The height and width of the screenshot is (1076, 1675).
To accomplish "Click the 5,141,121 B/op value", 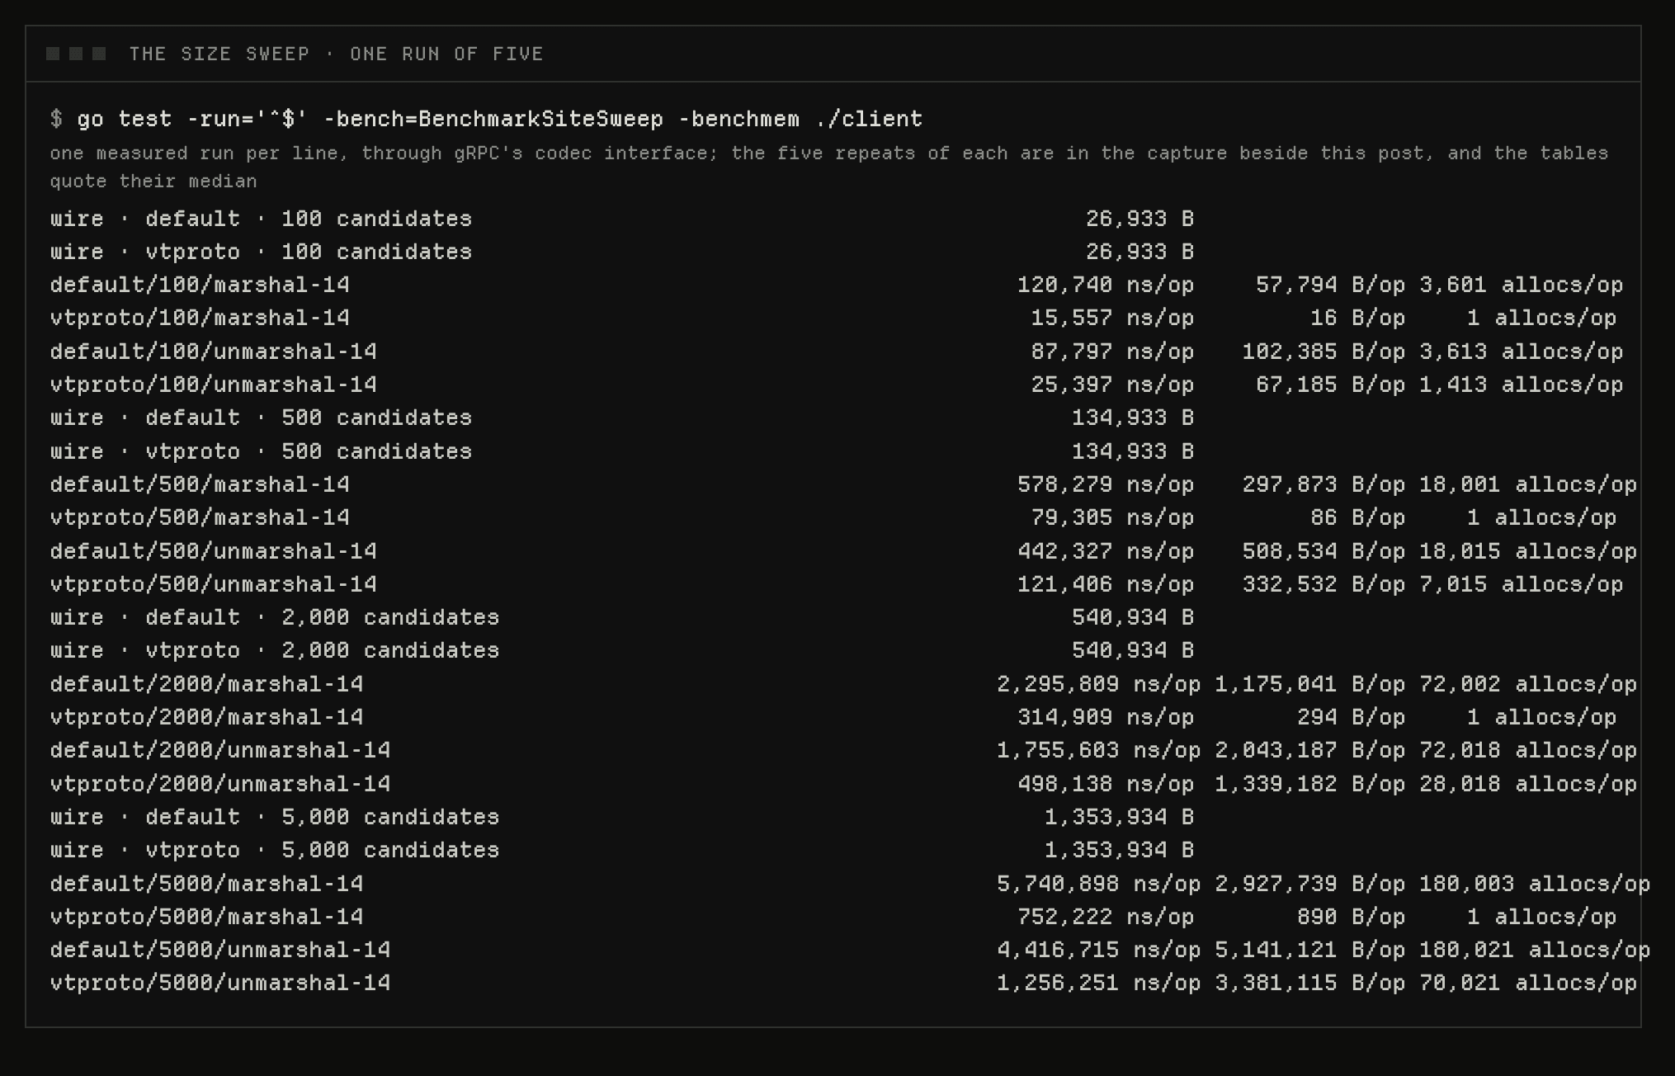I will pyautogui.click(x=1309, y=950).
